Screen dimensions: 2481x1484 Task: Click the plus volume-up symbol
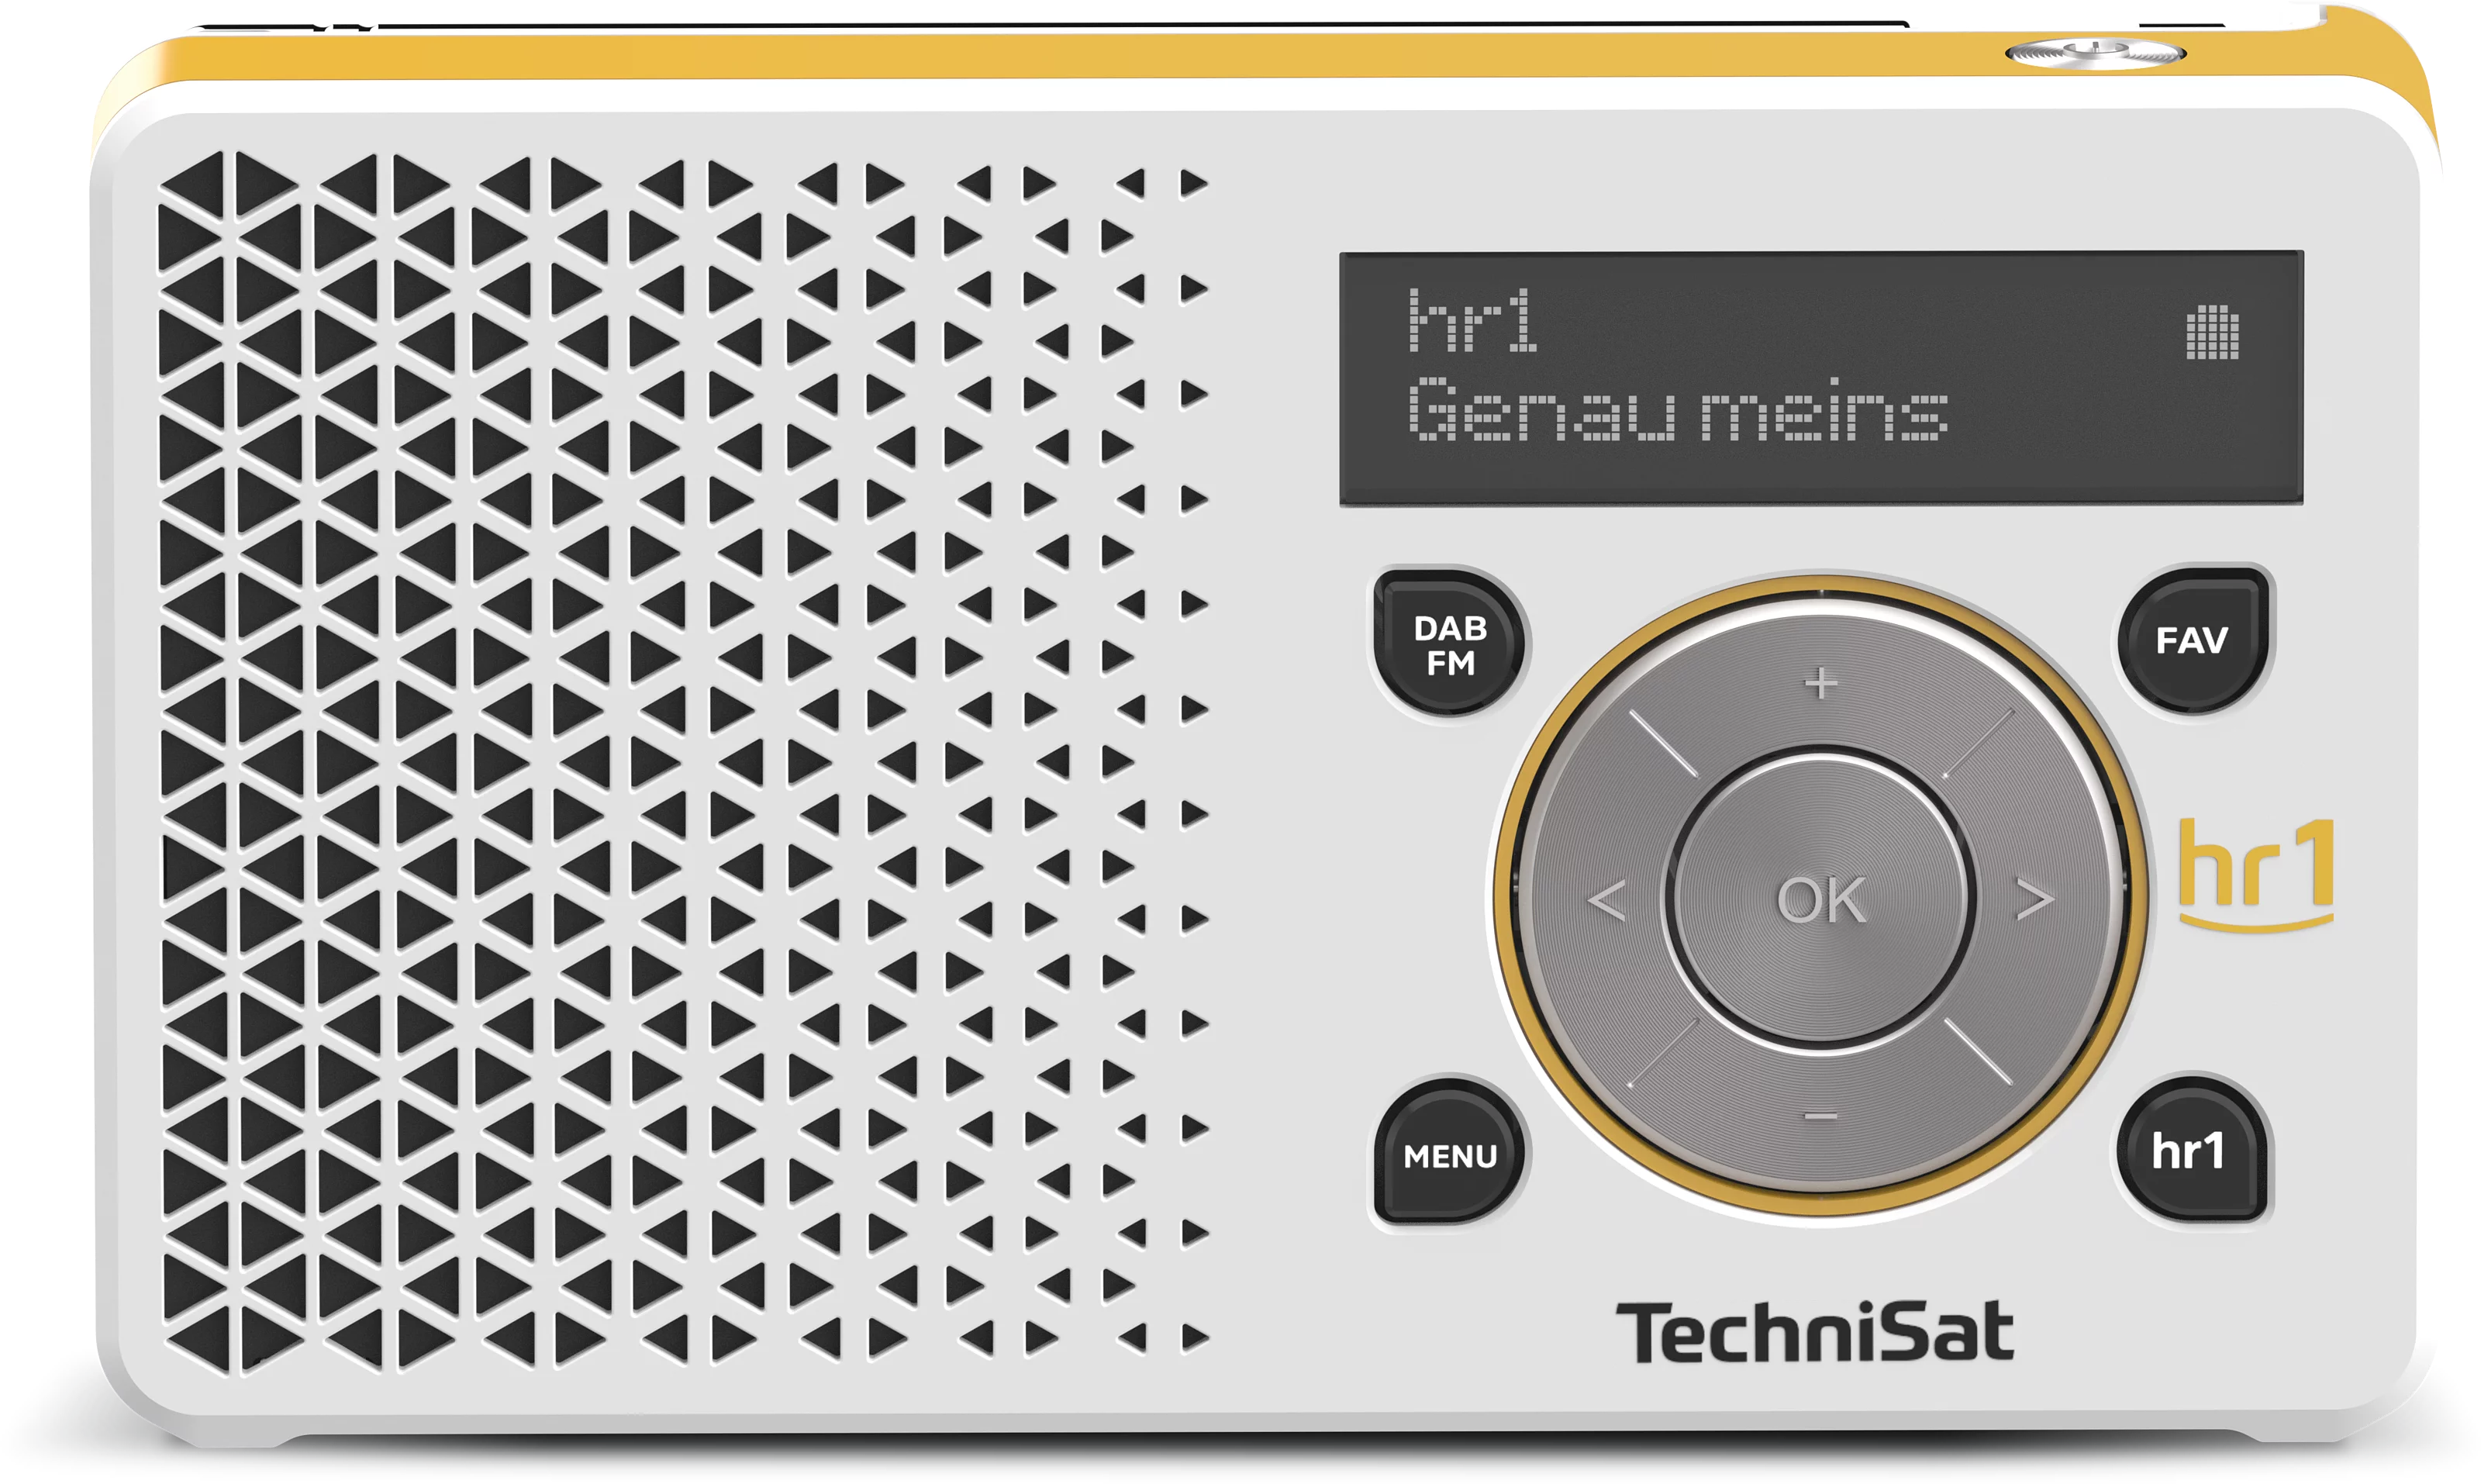(x=1821, y=683)
